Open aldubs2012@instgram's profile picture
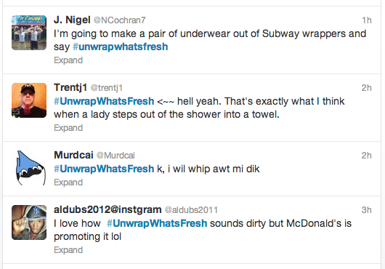The width and height of the screenshot is (385, 269). coord(29,222)
